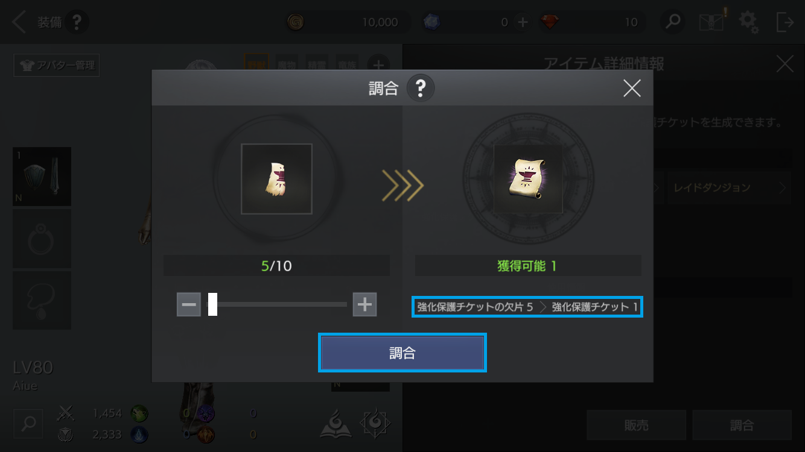Open the settings gear icon
The height and width of the screenshot is (452, 805).
[x=749, y=22]
